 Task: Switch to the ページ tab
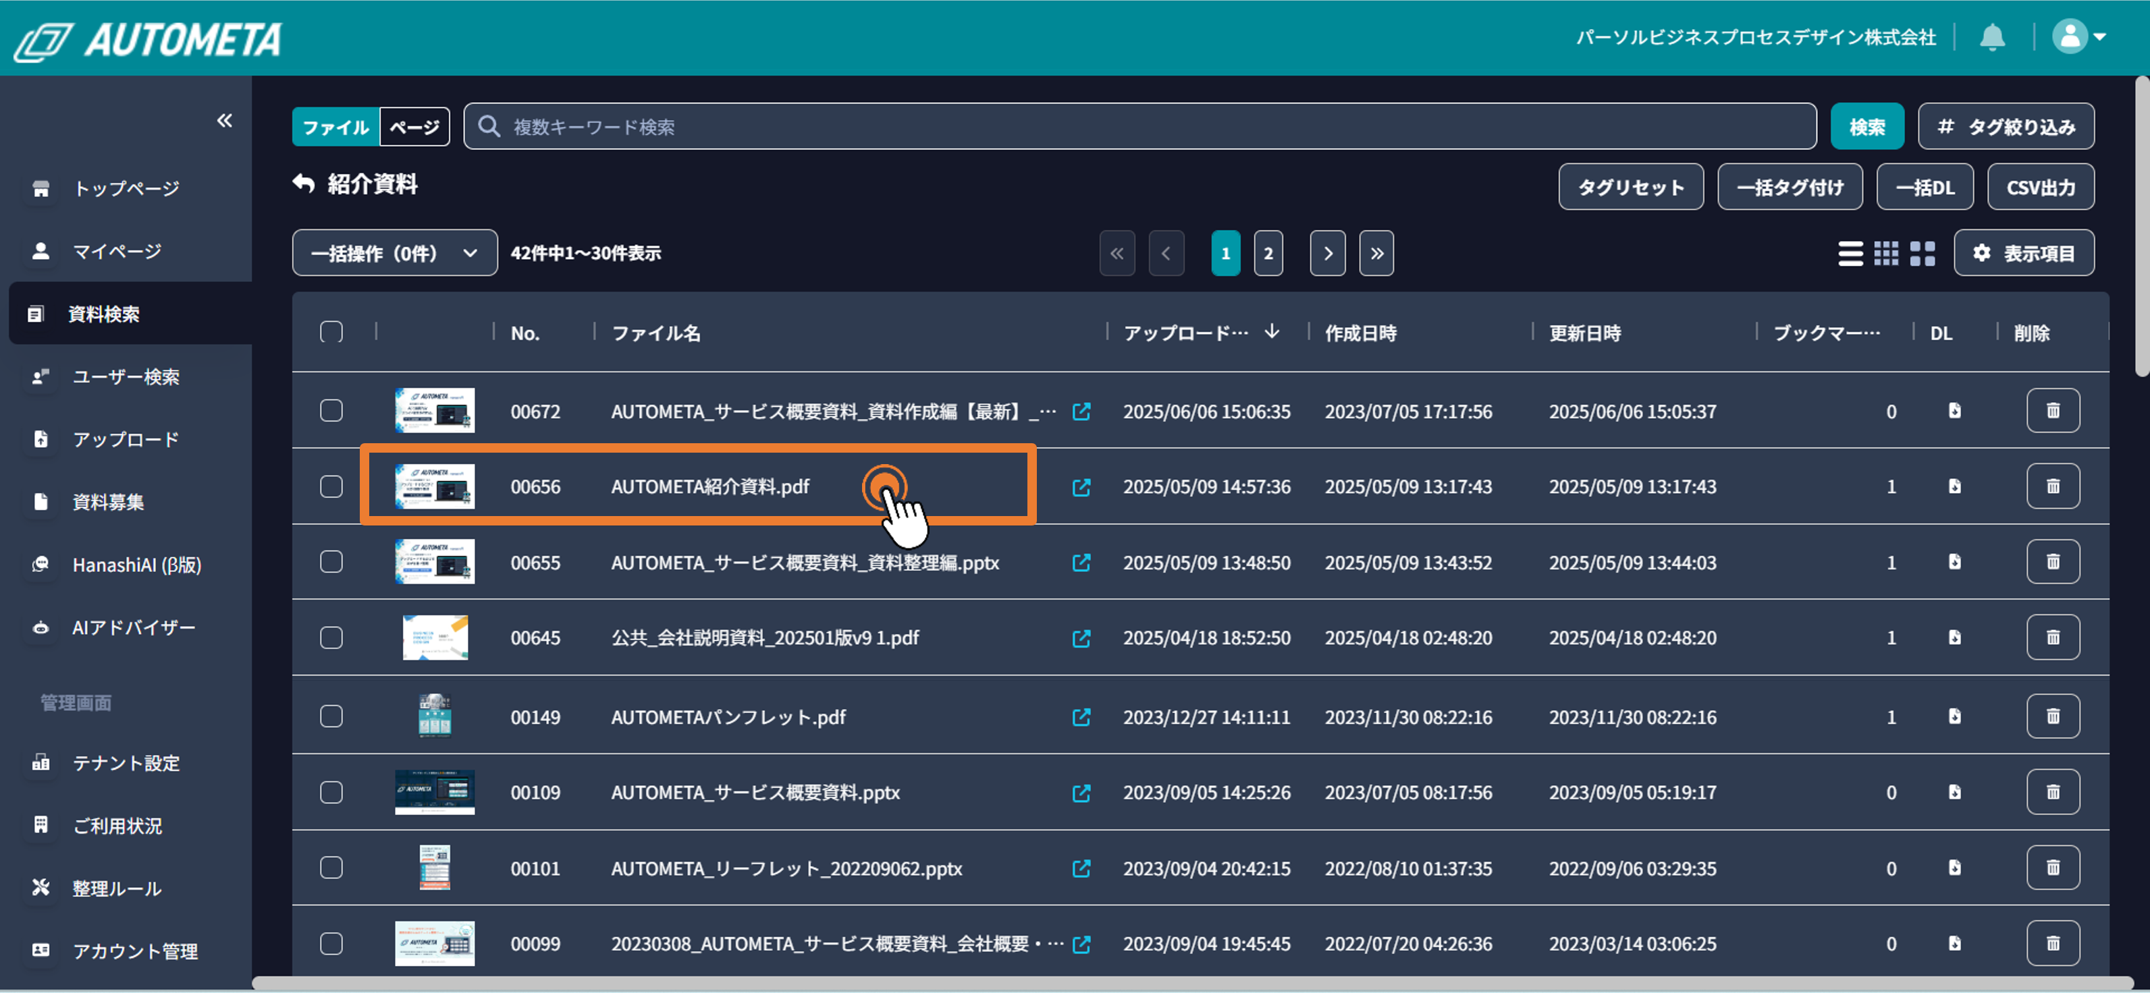[414, 127]
